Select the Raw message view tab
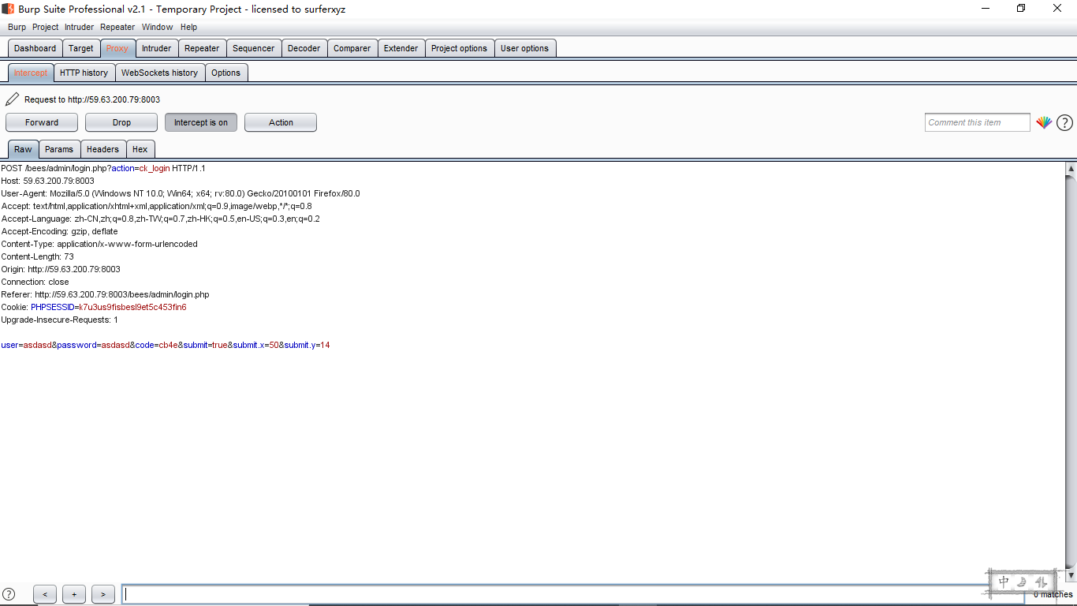Viewport: 1077px width, 606px height. 23,149
